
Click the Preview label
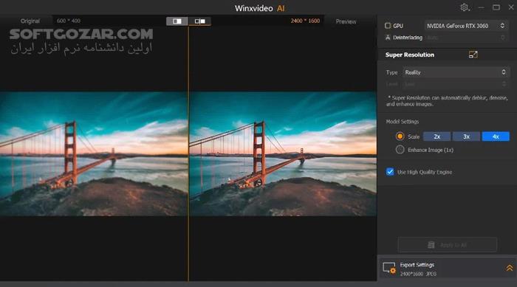tap(346, 21)
